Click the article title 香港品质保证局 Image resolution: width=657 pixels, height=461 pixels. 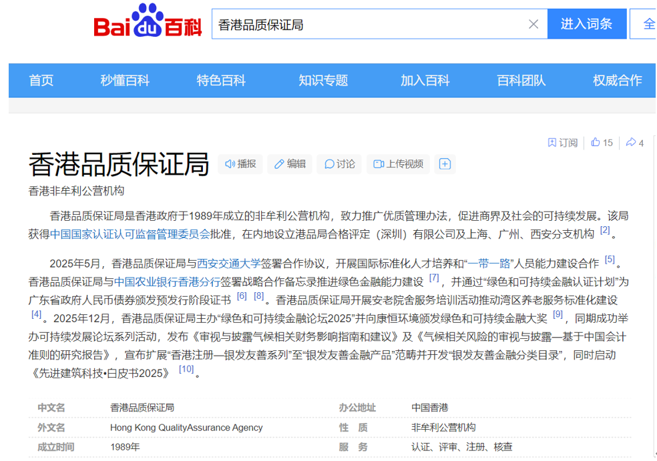coord(119,164)
